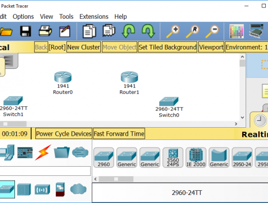Screen dimensions: 268x203
Task: Pick the IE 2000 switch model
Action: pos(196,158)
